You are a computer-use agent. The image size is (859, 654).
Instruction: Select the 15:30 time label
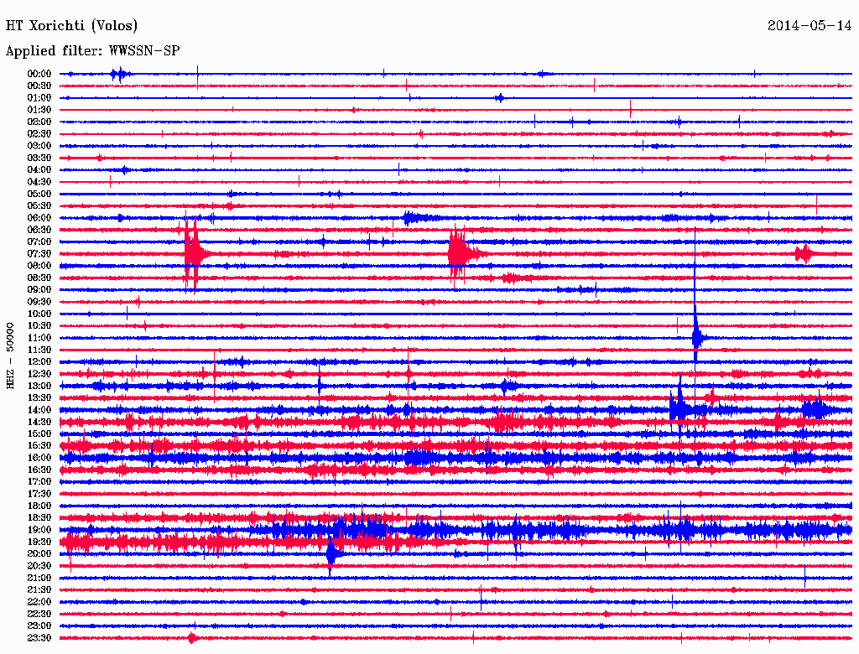39,446
